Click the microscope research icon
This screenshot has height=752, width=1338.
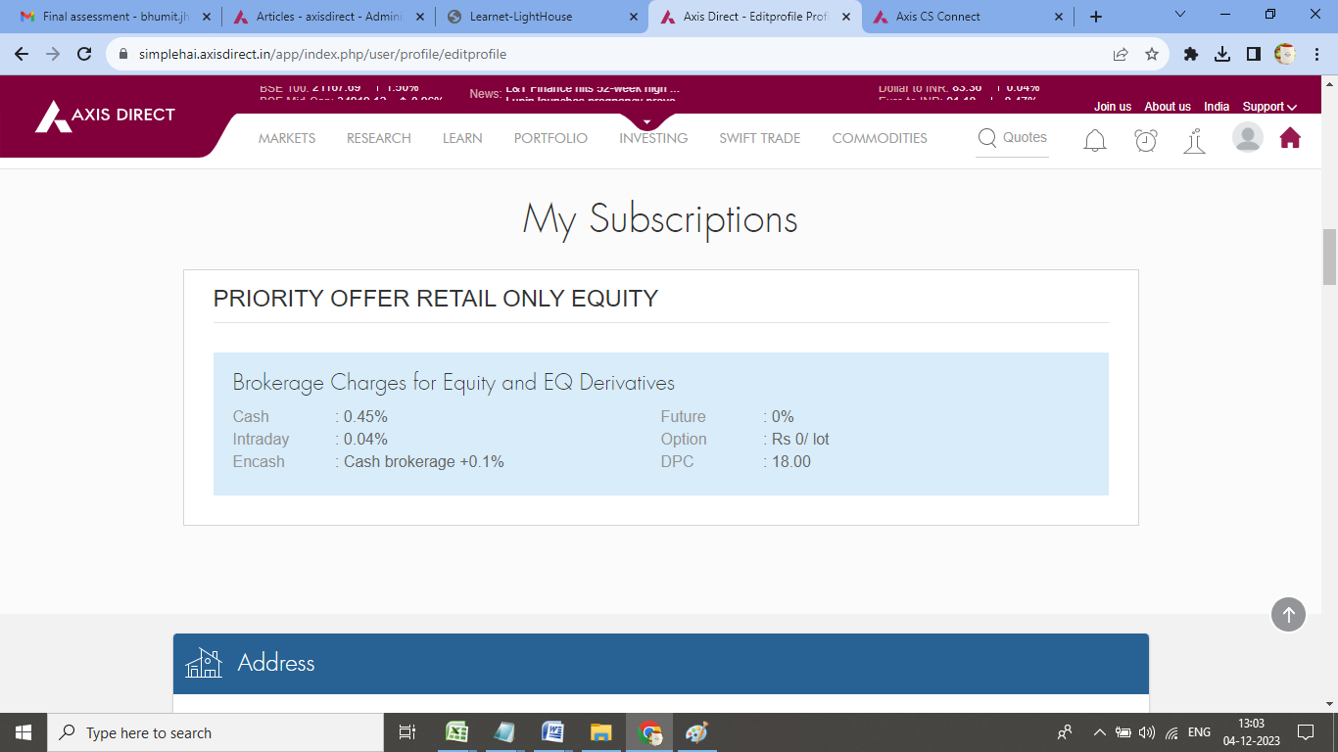tap(1194, 141)
